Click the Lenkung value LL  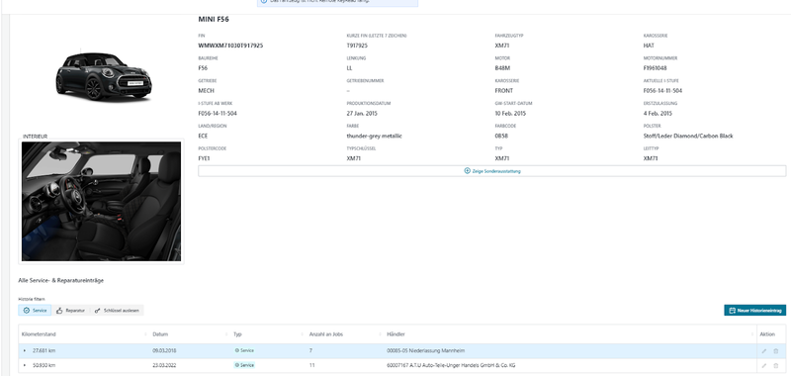[x=349, y=68]
